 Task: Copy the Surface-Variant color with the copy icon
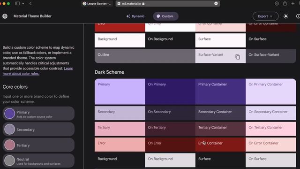238,57
